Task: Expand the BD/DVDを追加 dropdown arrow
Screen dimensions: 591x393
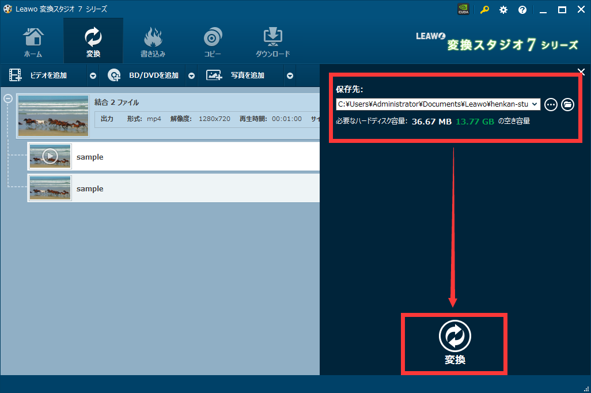Action: click(192, 75)
